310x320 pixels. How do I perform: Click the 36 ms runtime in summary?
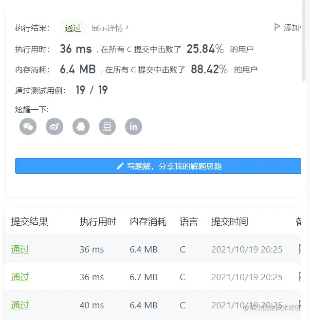click(75, 49)
